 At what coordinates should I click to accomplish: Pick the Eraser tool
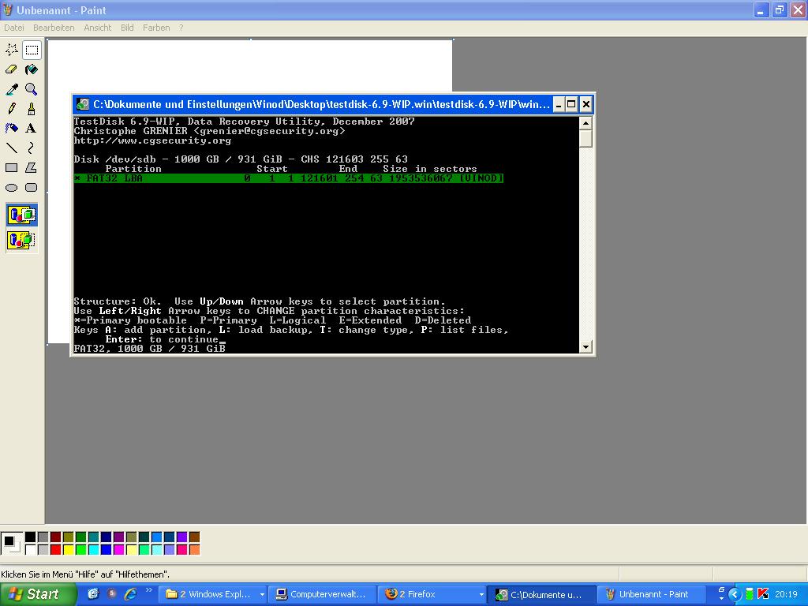tap(11, 69)
